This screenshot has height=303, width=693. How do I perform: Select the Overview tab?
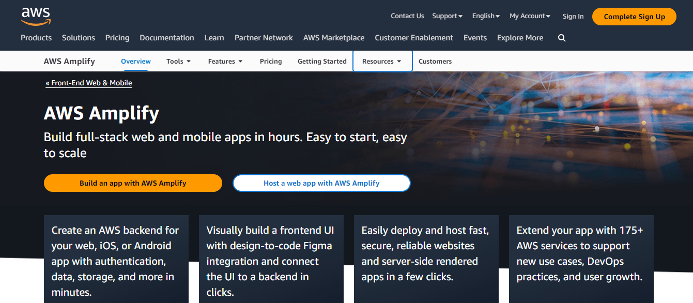point(135,61)
